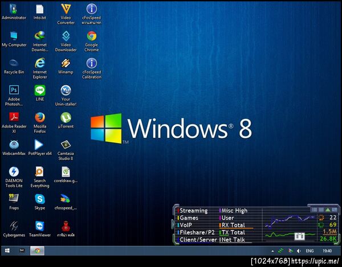Select cFosSpeed Calibration icon
342x267 pixels.
click(92, 68)
